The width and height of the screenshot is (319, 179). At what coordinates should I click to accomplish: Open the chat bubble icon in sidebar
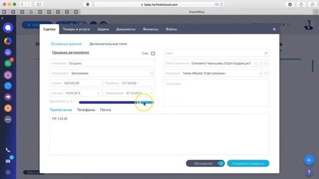pos(8,28)
